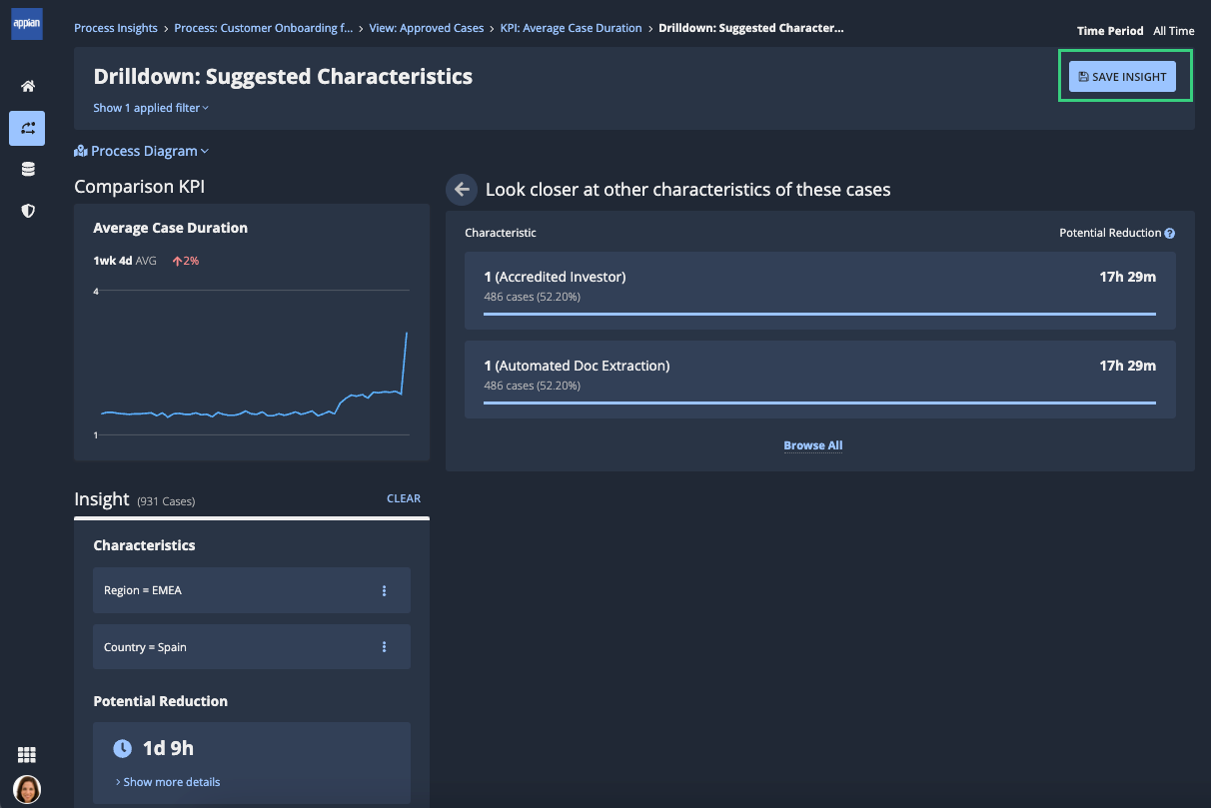Click the red 2% increase indicator
1211x808 pixels.
186,261
